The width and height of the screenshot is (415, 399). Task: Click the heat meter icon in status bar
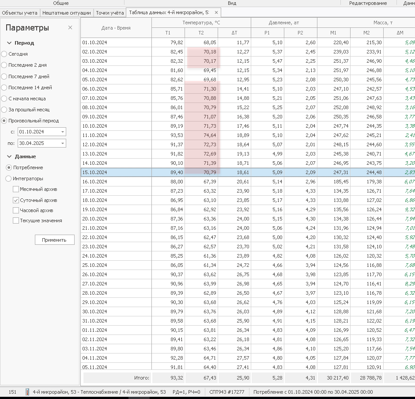tap(27, 392)
